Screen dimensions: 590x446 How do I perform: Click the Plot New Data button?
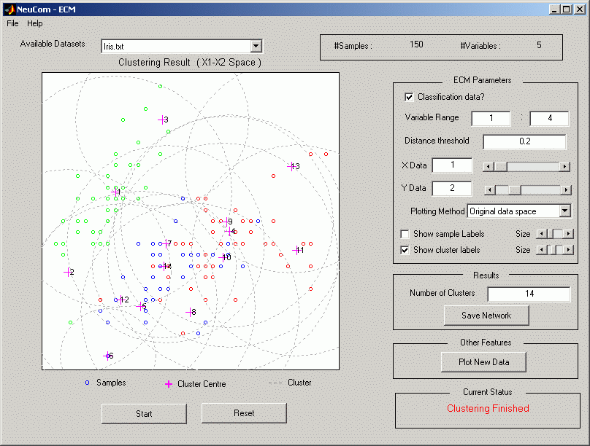483,362
